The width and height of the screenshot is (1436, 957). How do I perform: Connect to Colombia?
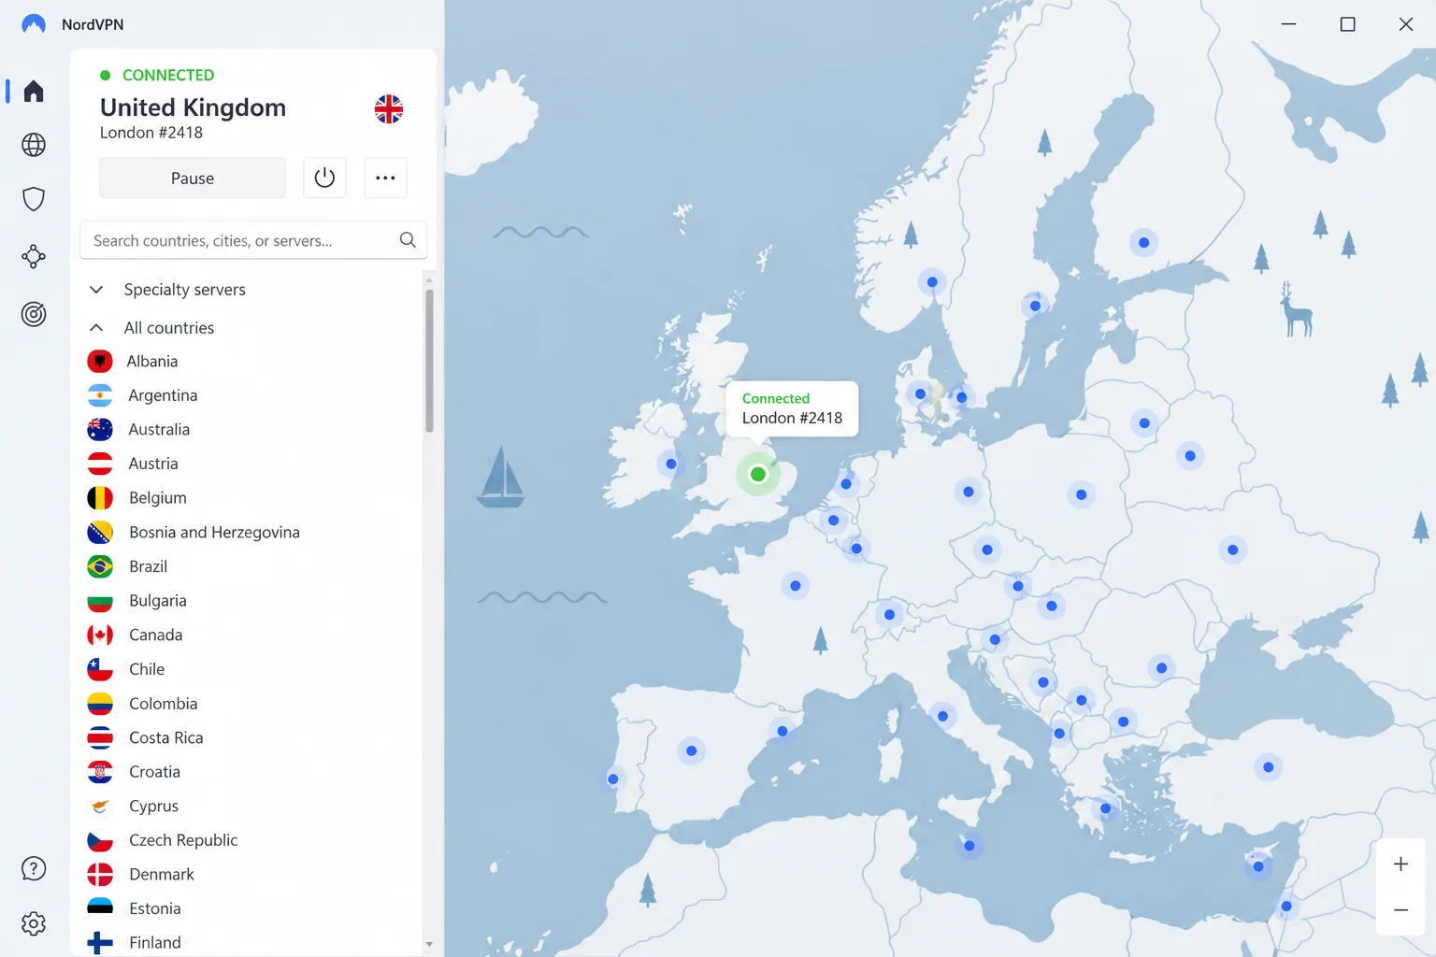click(164, 704)
